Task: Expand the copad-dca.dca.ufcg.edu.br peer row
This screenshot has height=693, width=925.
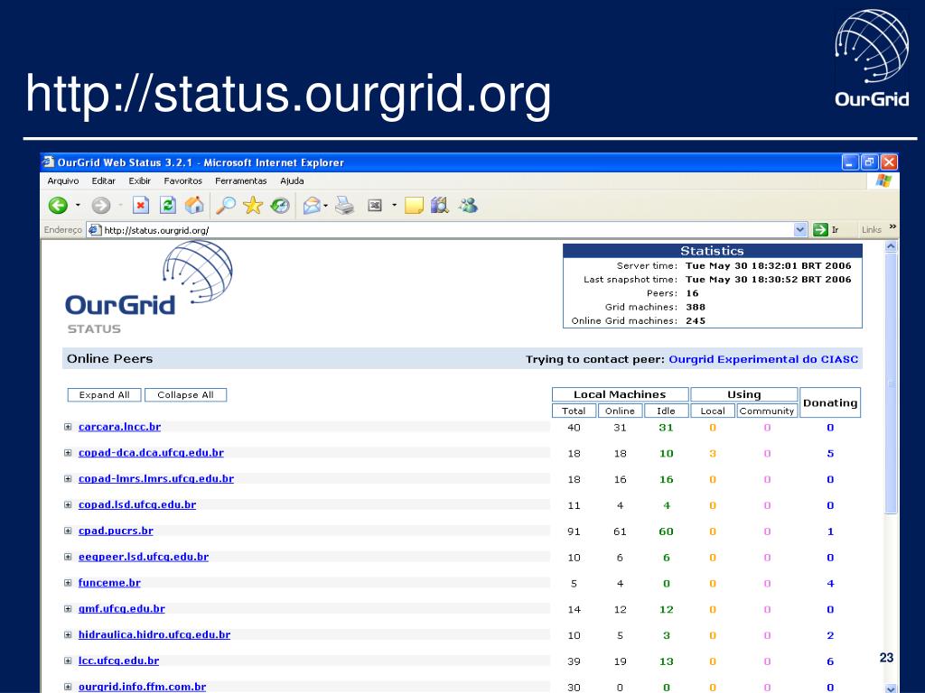Action: point(68,453)
